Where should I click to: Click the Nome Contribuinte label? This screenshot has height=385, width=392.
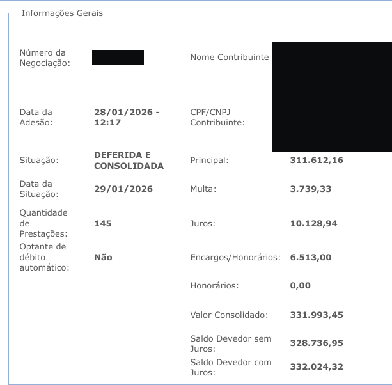(x=229, y=58)
